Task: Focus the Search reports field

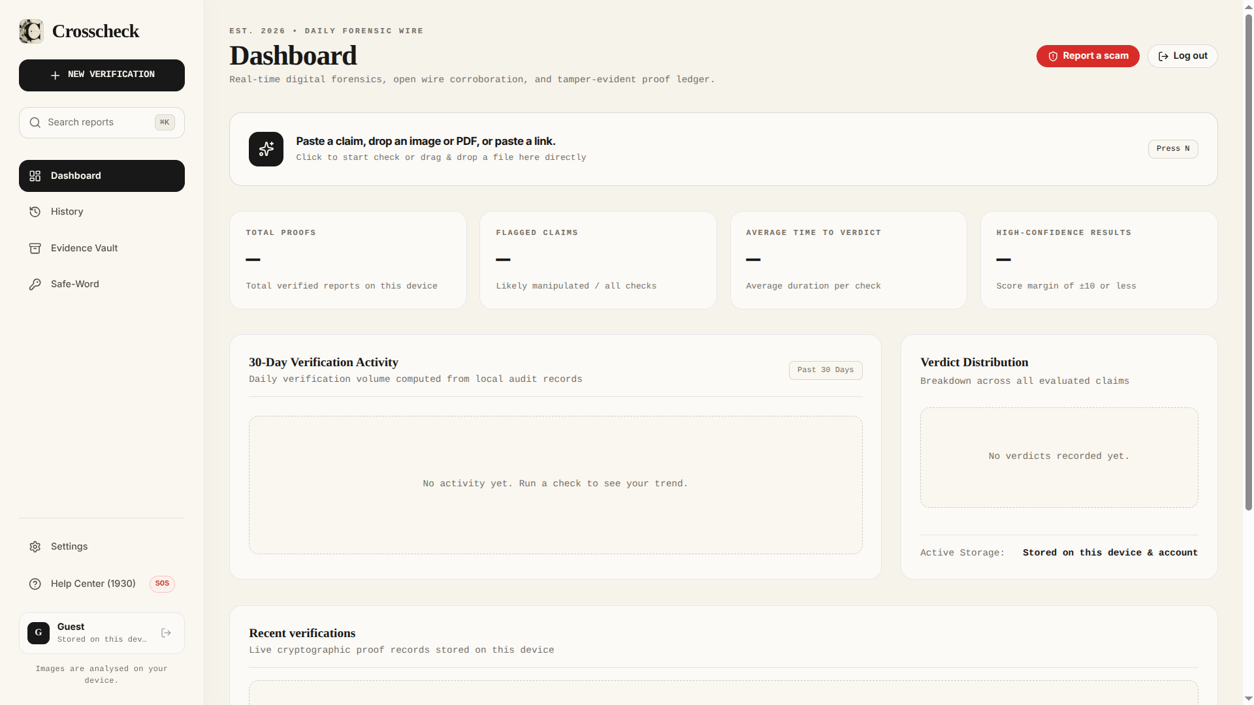Action: click(102, 123)
